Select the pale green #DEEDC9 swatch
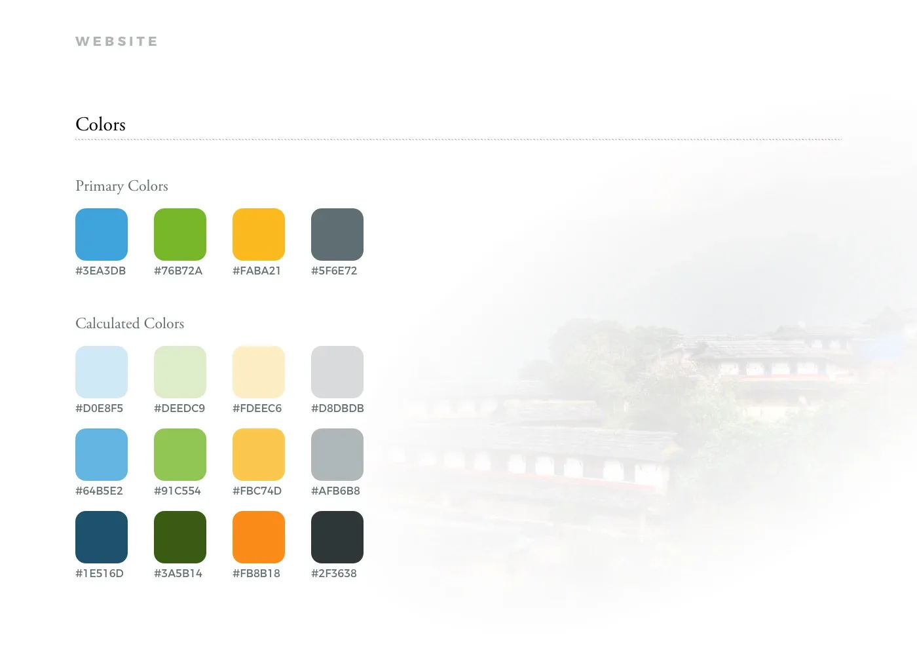 [180, 372]
